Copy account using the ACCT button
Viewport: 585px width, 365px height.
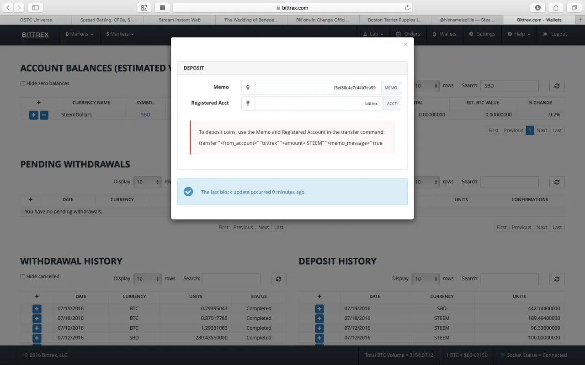pos(392,104)
